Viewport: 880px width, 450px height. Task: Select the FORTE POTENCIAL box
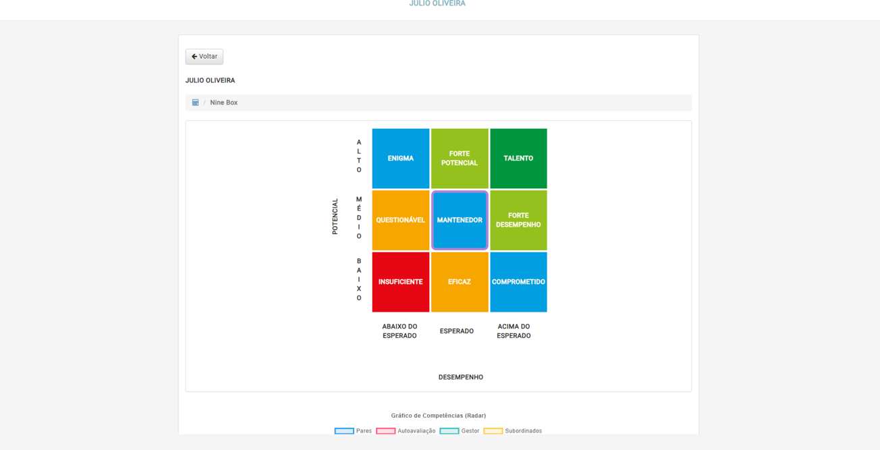[x=460, y=159]
